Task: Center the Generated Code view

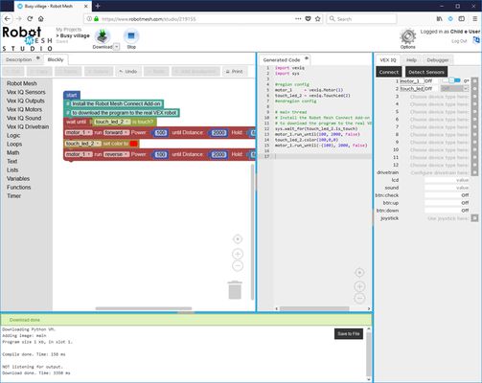Action: [359, 273]
